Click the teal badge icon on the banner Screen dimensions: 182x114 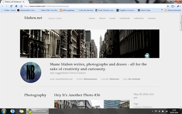pos(147,55)
